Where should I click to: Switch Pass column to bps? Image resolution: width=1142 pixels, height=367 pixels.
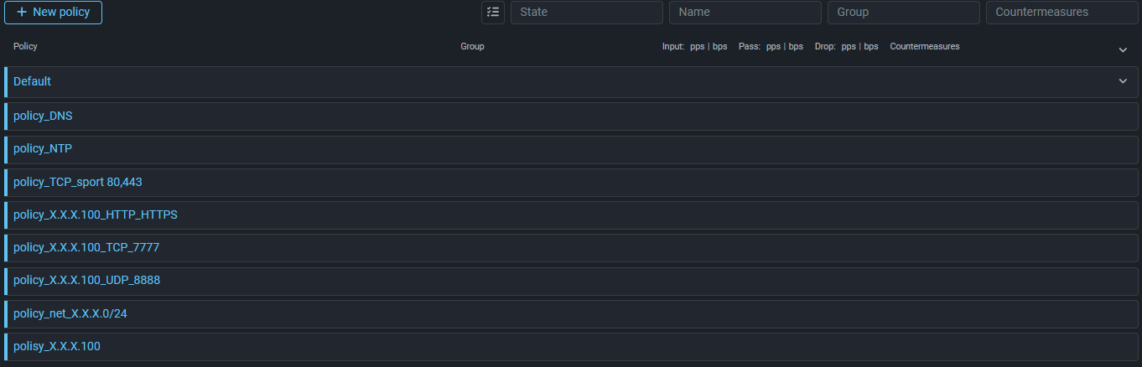pos(796,47)
